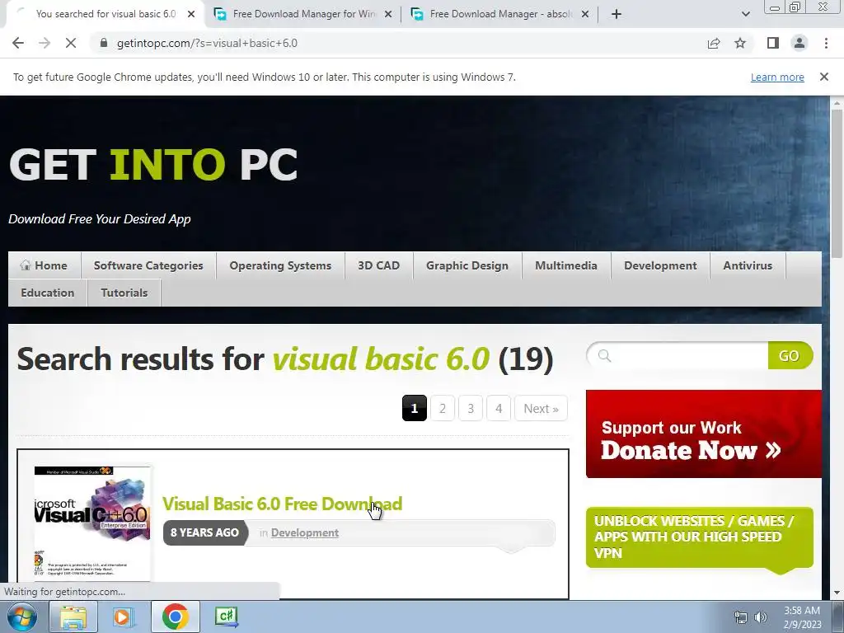The width and height of the screenshot is (844, 633).
Task: Open Development category in nav bar
Action: (660, 265)
